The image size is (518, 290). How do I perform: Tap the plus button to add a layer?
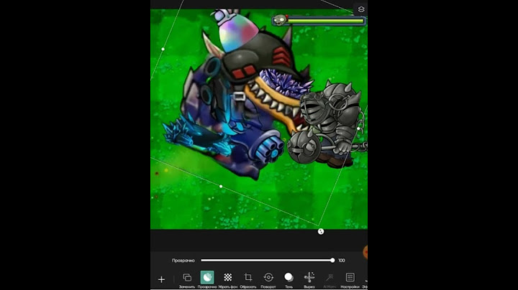(x=161, y=279)
